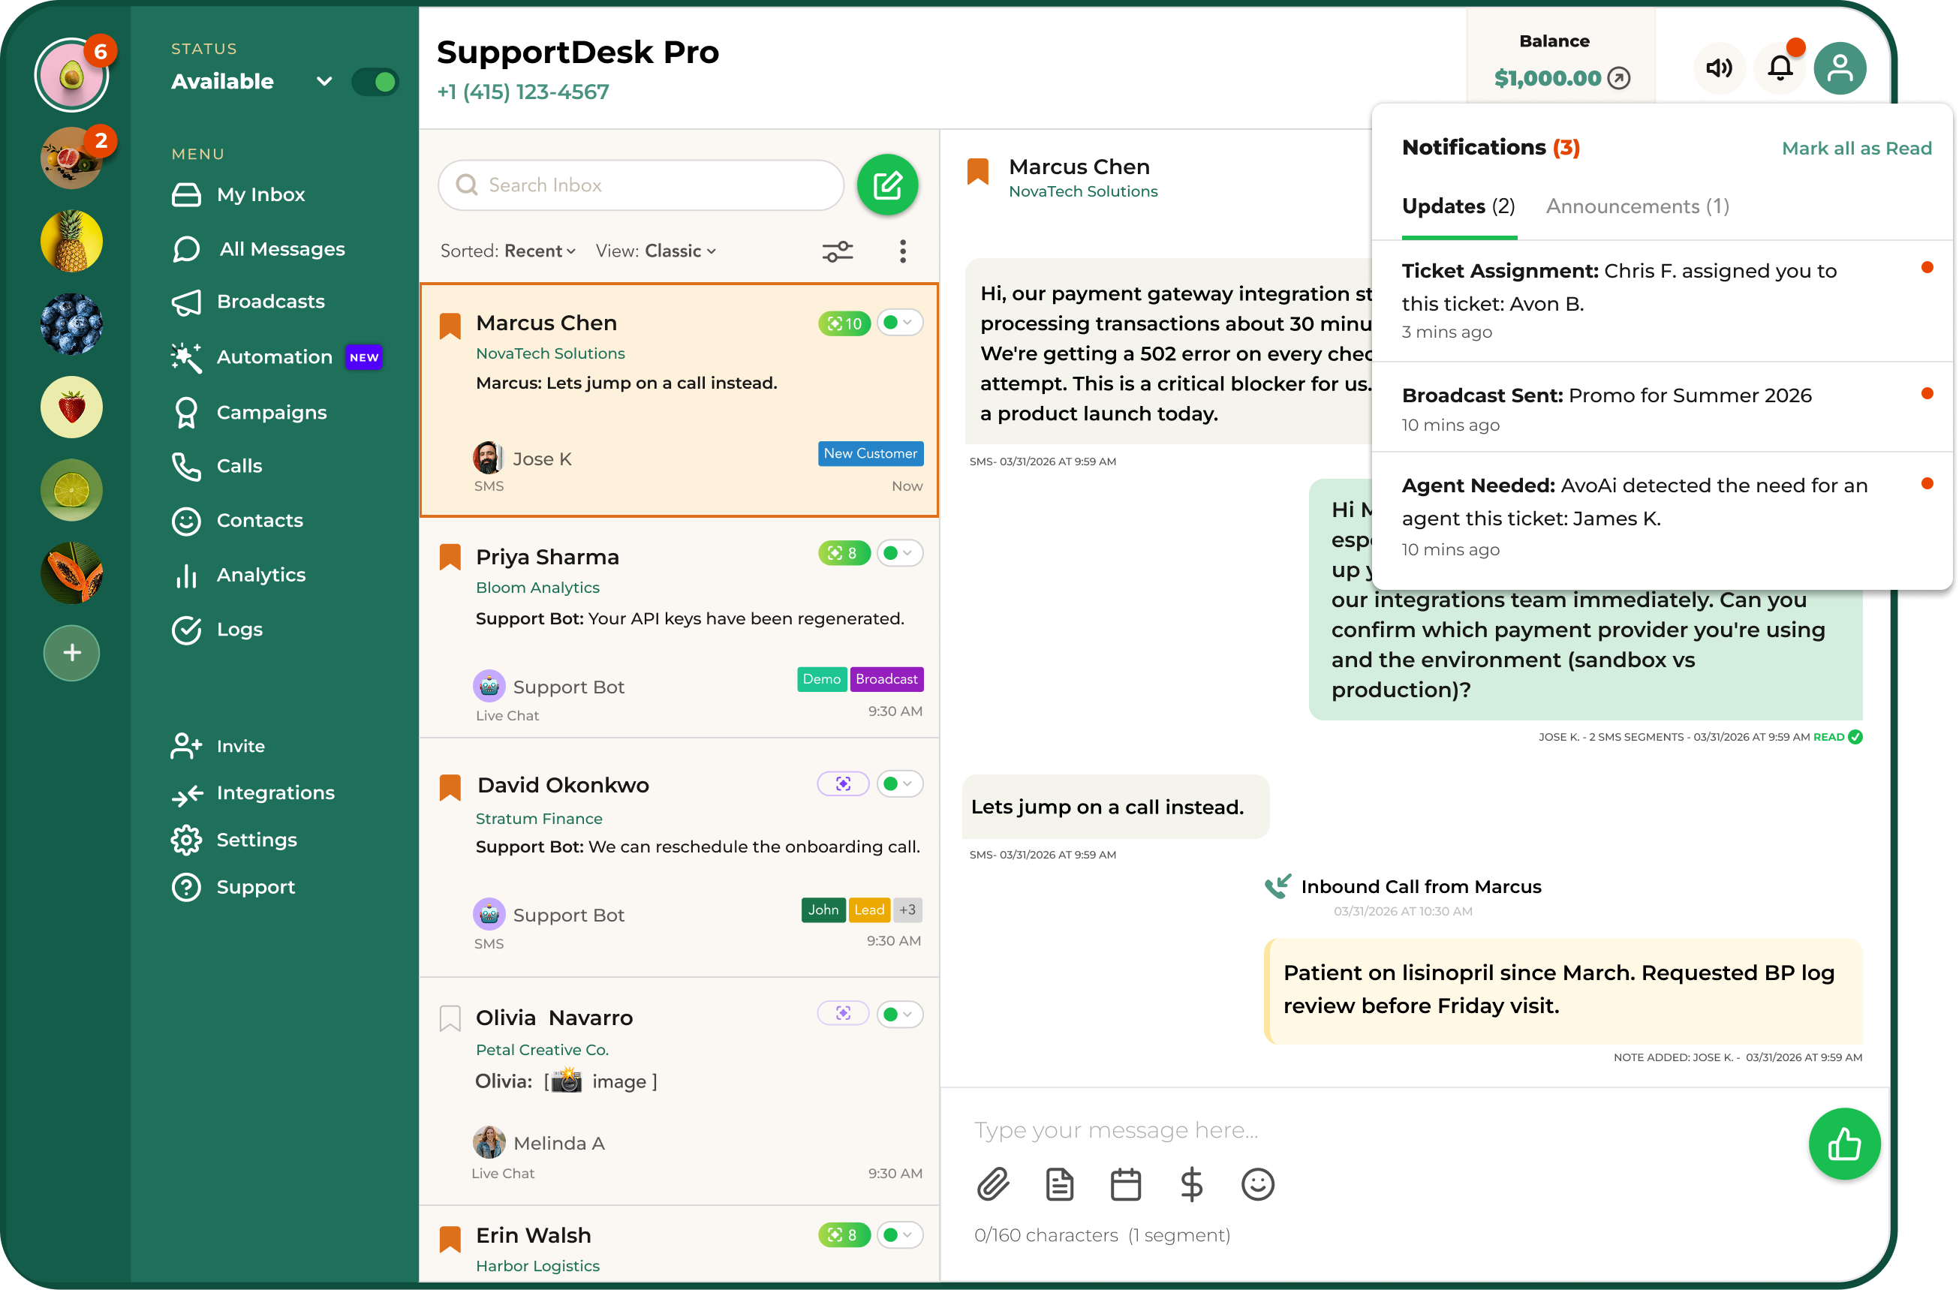This screenshot has width=1959, height=1290.
Task: Click the New Customer tag
Action: [870, 453]
